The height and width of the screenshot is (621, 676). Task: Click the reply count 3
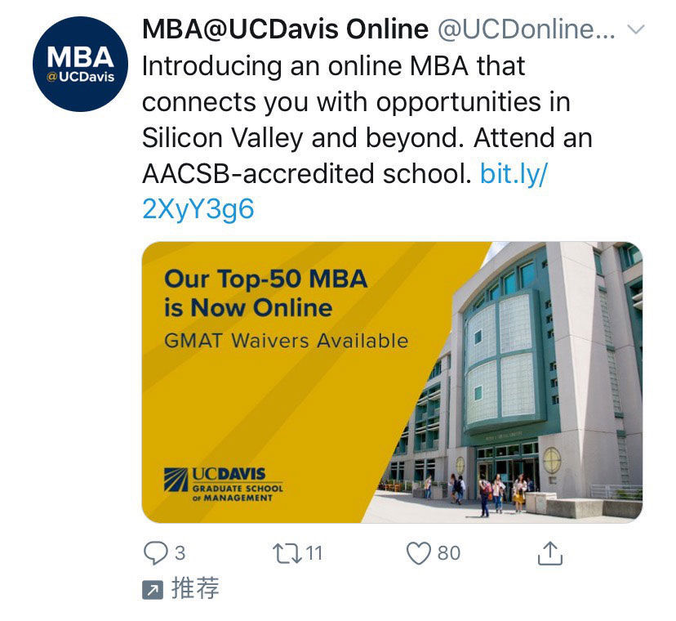pyautogui.click(x=180, y=553)
